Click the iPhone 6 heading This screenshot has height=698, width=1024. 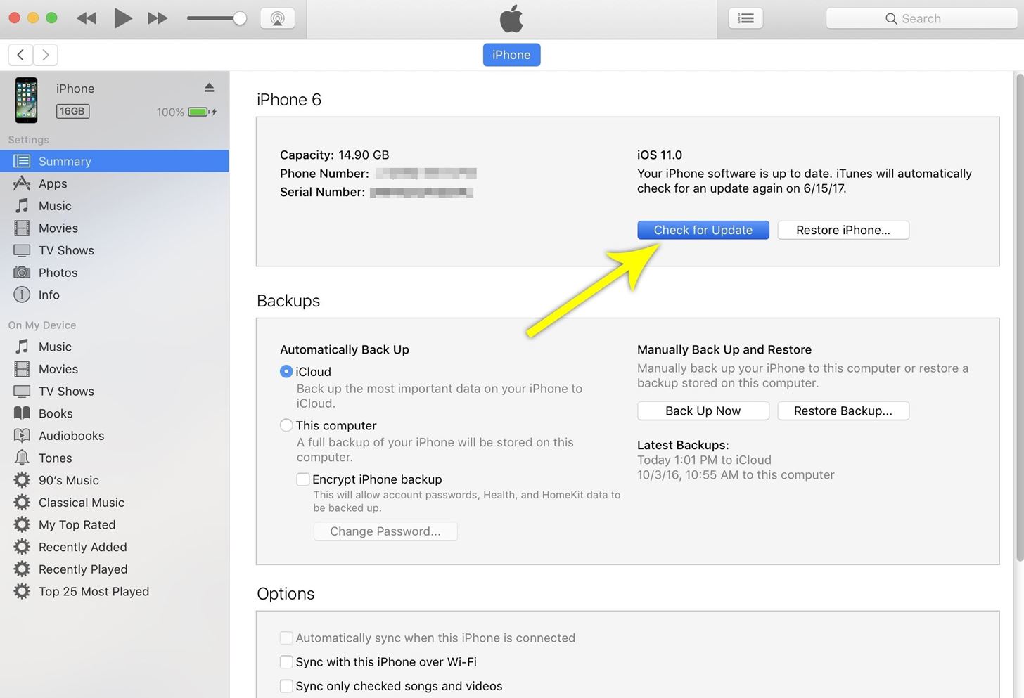[289, 100]
